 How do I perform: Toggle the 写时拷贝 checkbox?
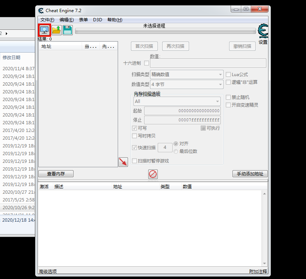click(134, 136)
